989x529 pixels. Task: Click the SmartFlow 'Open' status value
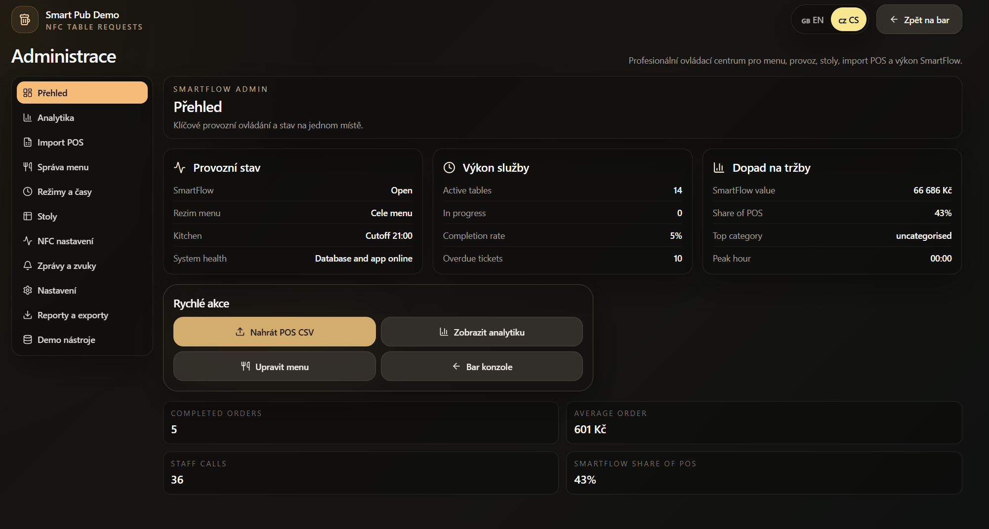coord(402,190)
